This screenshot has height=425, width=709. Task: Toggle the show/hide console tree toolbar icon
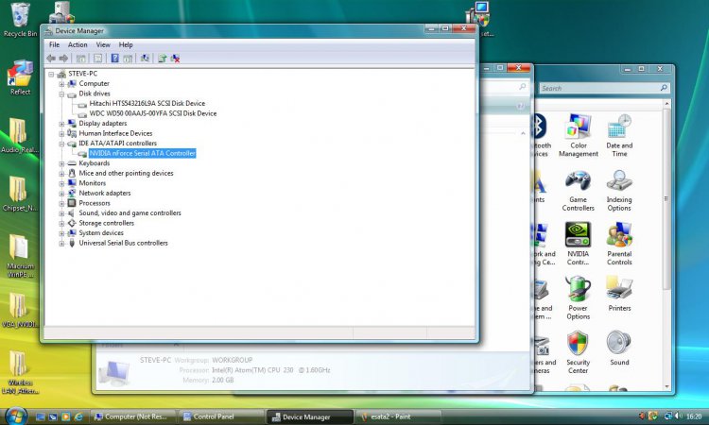[80, 59]
